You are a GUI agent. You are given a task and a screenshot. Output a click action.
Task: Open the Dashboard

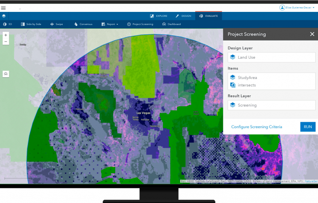(171, 24)
